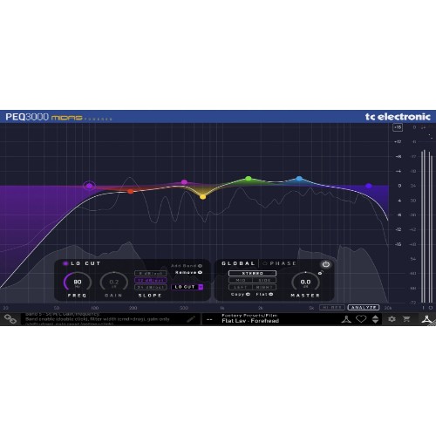This screenshot has height=436, width=436.
Task: Click the SLOPE label
Action: [x=150, y=296]
